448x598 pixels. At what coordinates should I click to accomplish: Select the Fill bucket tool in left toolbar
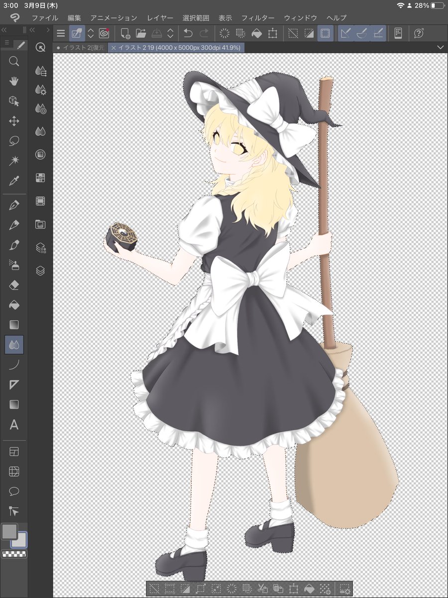coord(14,304)
